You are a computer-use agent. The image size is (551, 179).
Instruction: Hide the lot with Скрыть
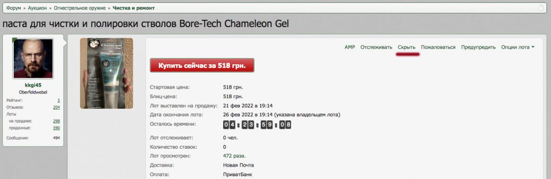406,47
